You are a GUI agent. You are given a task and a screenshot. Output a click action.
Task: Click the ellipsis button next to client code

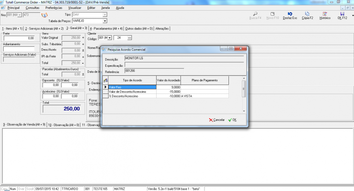pyautogui.click(x=130, y=38)
